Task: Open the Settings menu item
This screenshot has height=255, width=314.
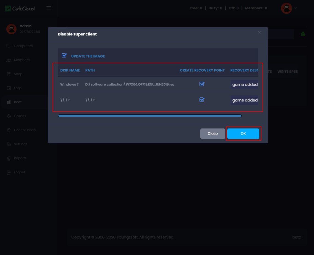Action: [x=21, y=144]
